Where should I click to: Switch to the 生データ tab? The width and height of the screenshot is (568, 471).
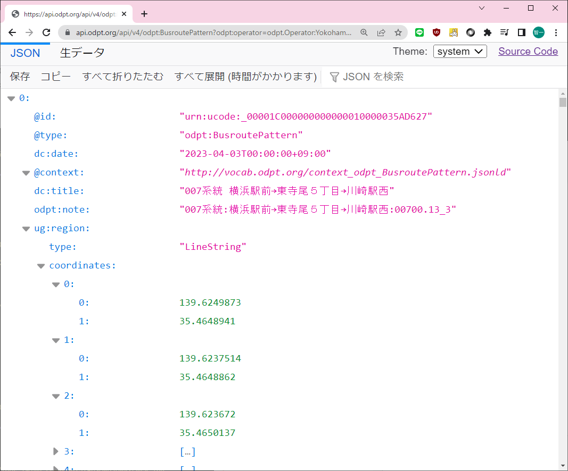82,53
